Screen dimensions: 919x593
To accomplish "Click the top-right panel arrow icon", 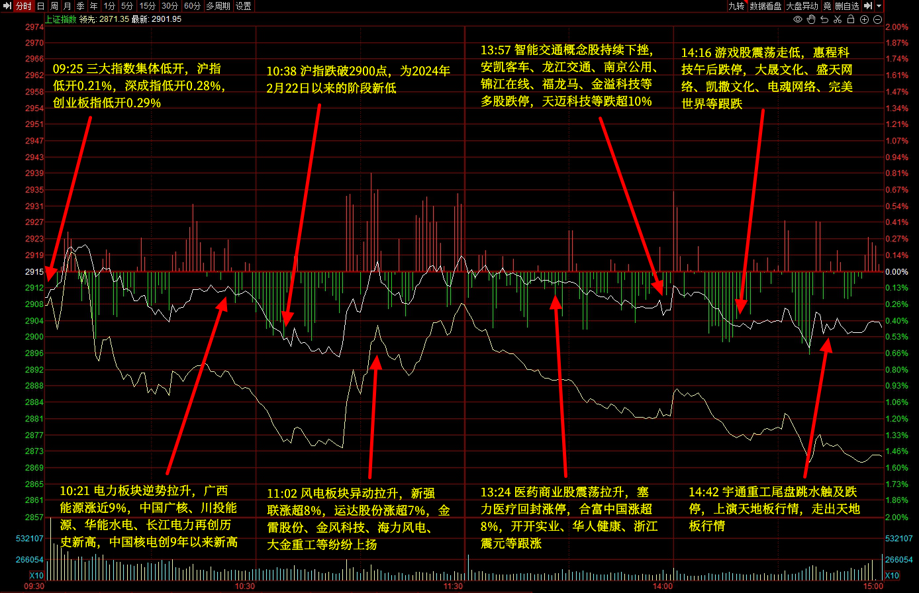I will click(868, 6).
